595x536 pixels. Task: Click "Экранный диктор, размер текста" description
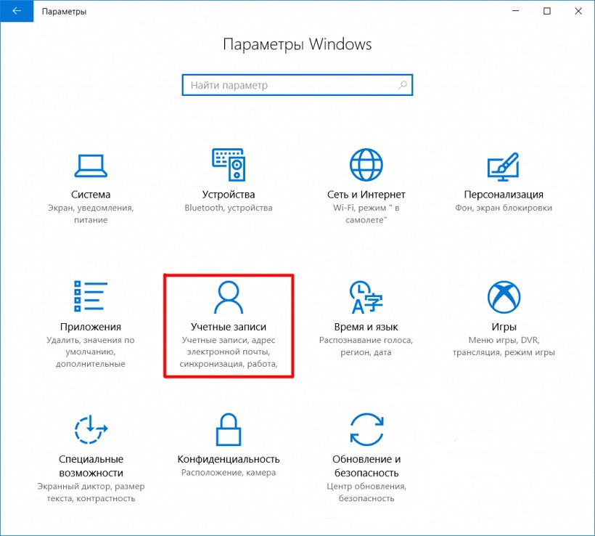tap(91, 492)
